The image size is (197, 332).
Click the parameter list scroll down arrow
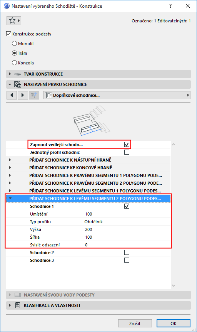tap(174, 286)
